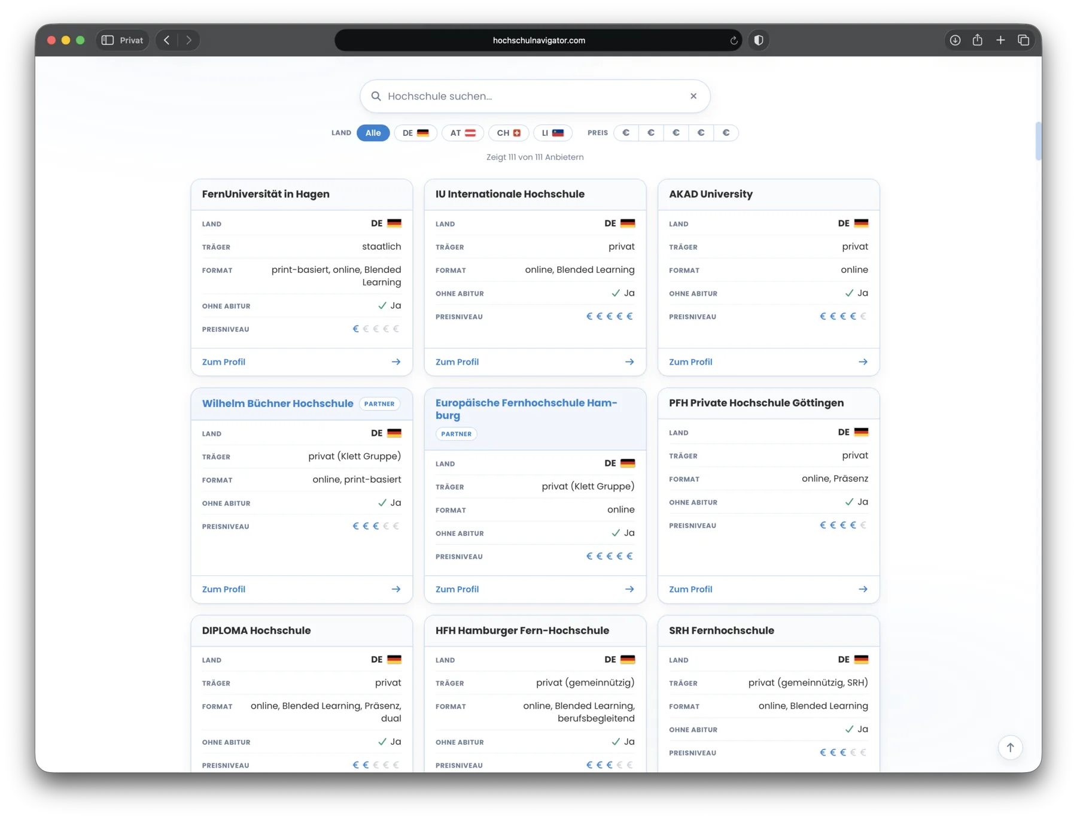Click the DIPLOMA Hochschule heading

coord(256,630)
